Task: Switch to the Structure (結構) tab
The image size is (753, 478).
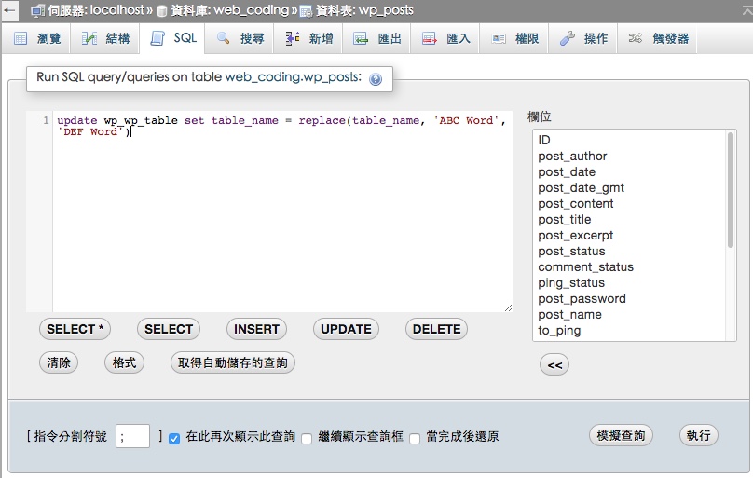Action: (105, 38)
